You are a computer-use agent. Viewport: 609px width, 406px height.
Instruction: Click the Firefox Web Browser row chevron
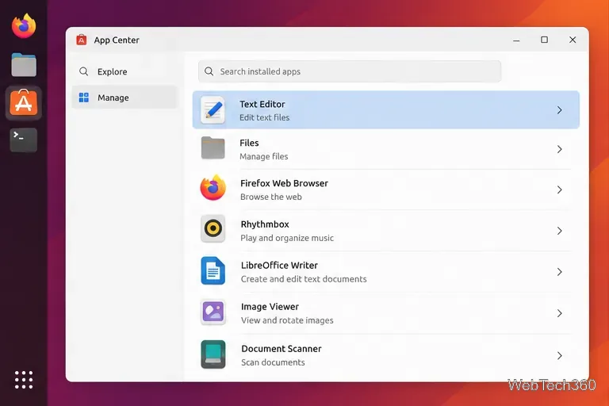click(559, 190)
